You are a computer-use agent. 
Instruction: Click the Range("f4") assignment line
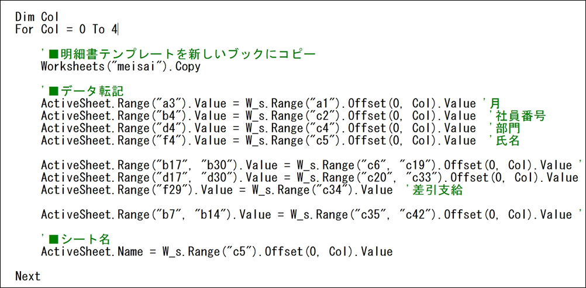point(257,141)
